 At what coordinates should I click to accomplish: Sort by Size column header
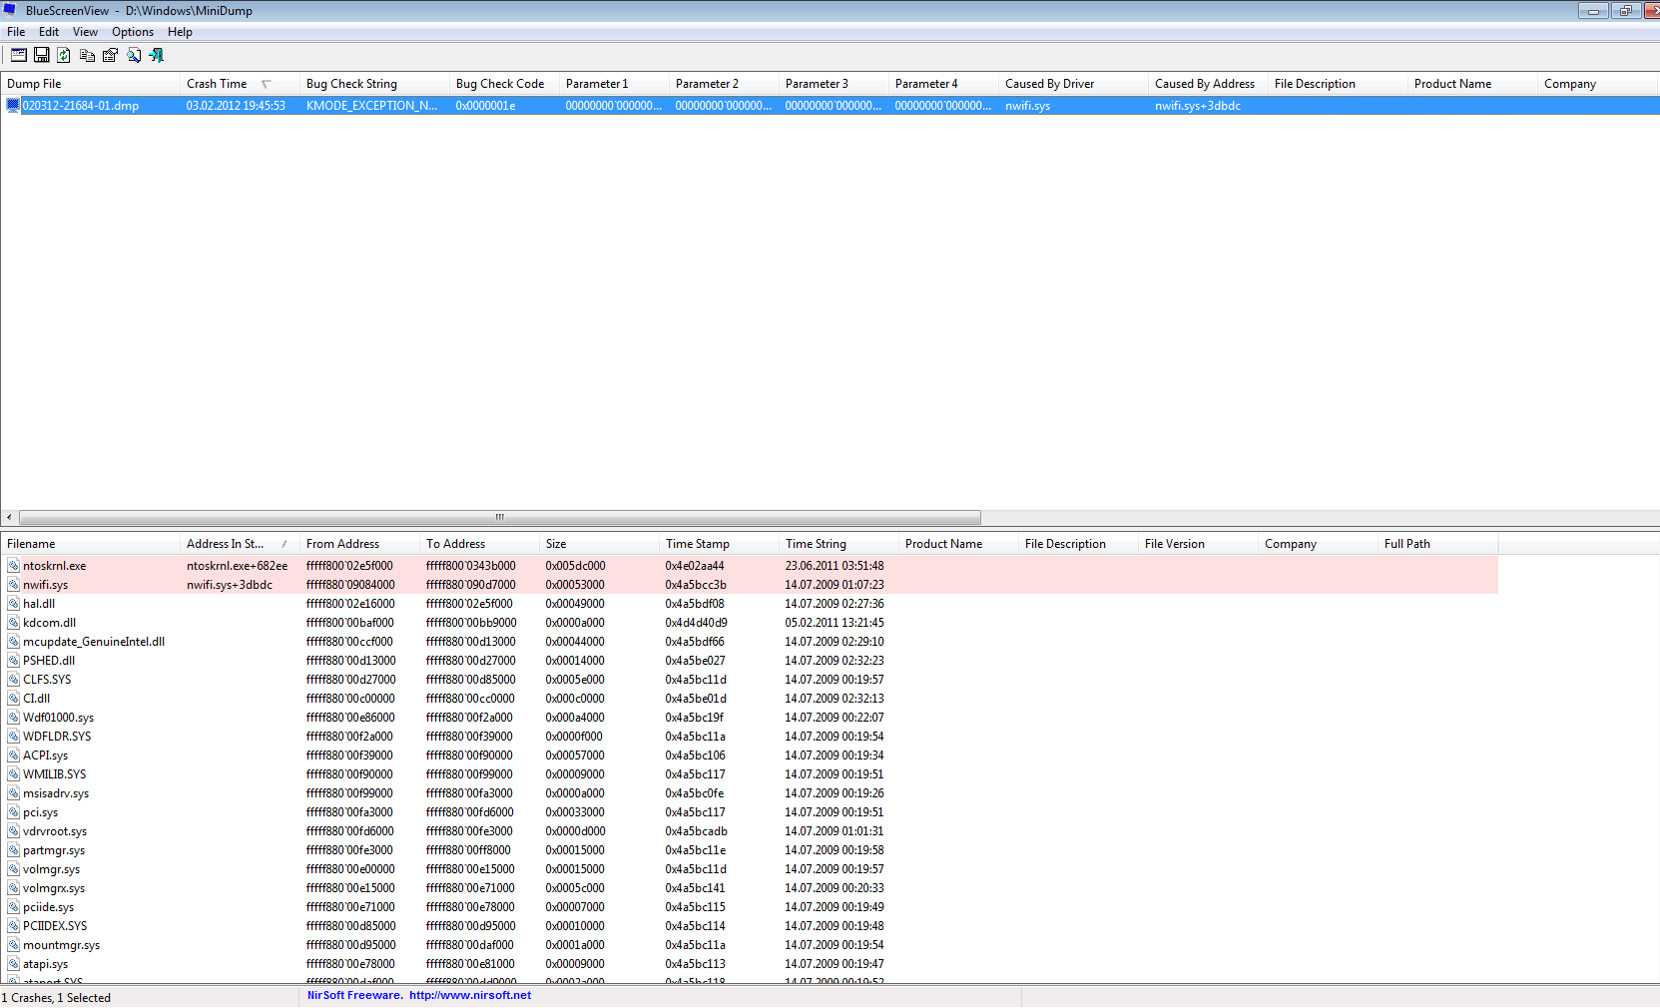click(x=599, y=544)
